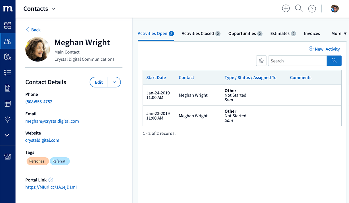Image resolution: width=349 pixels, height=203 pixels.
Task: Click the activities Search input field
Action: [x=297, y=61]
